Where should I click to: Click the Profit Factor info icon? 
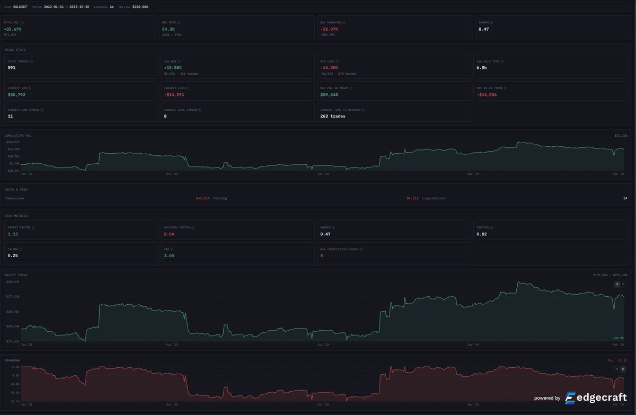pos(33,227)
